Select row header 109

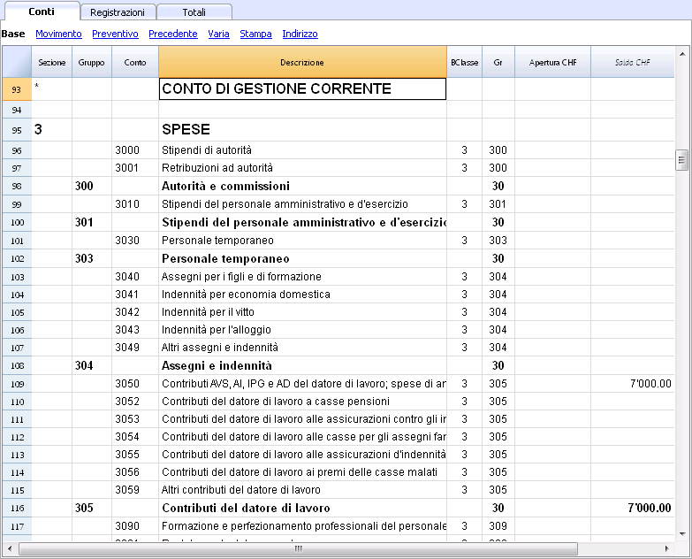click(17, 384)
